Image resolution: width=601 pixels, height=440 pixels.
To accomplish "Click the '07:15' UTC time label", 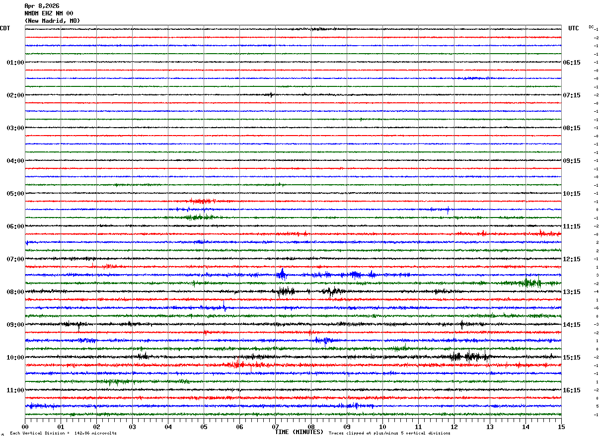I will (x=572, y=95).
